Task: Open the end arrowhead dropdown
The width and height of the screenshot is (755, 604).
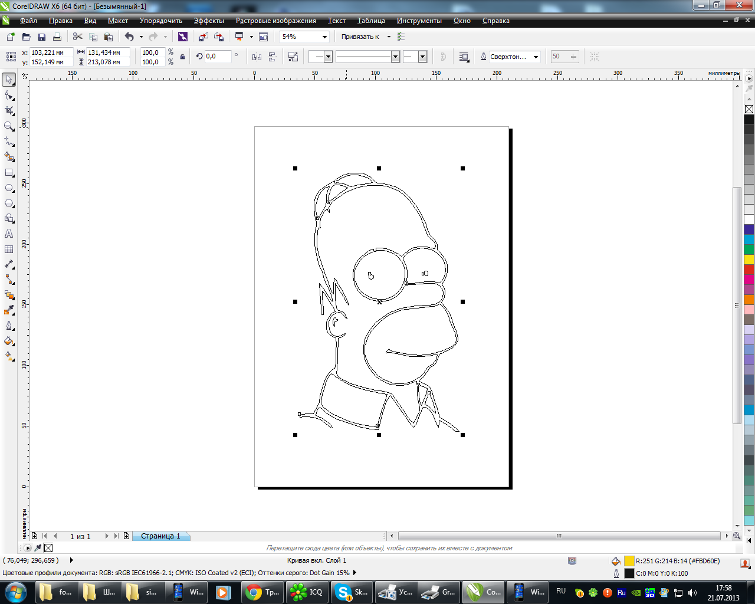Action: click(x=422, y=57)
